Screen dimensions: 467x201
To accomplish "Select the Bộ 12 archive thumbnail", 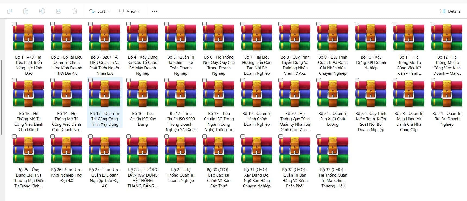I will pos(447,37).
